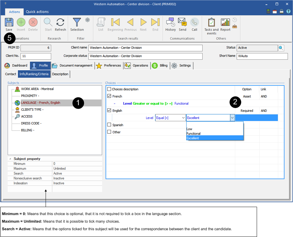Select WORK AREA - Montreal subject

tap(37, 89)
